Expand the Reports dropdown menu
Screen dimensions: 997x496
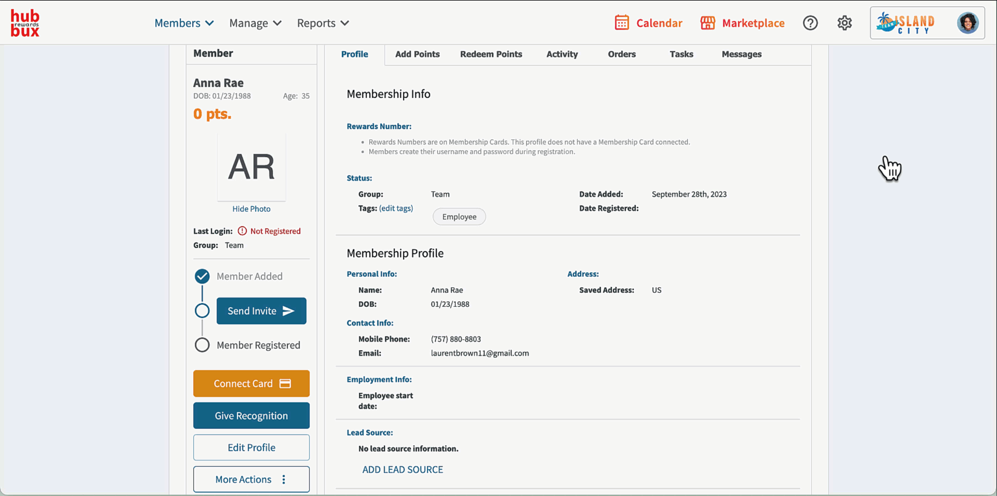click(x=322, y=23)
